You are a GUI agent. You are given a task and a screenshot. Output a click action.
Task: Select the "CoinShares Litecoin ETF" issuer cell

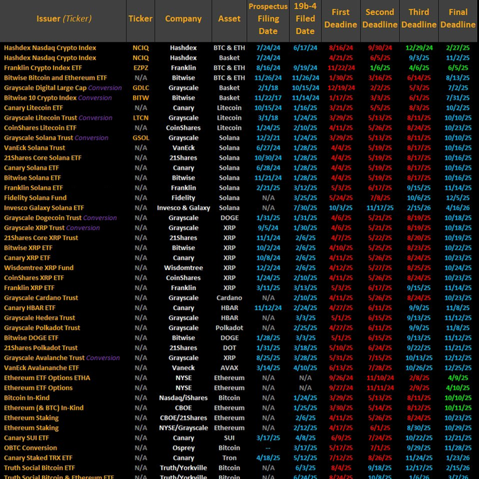[x=40, y=128]
